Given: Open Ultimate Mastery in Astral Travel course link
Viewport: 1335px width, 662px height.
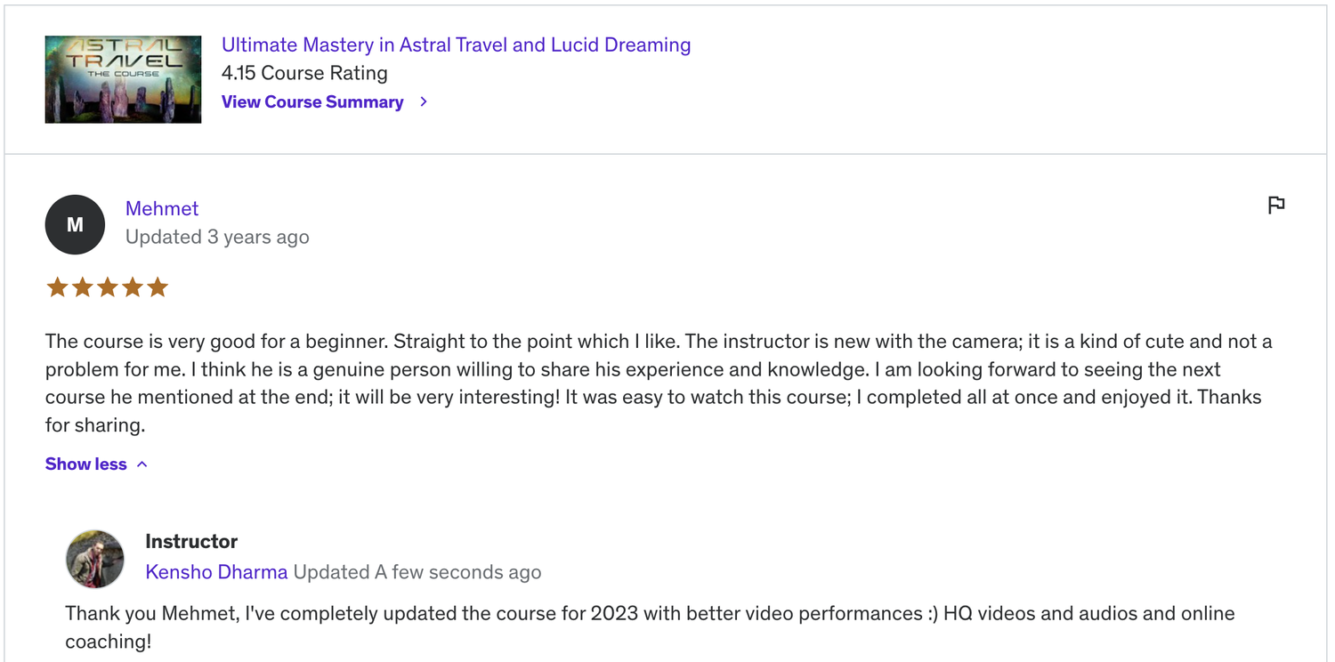Looking at the screenshot, I should point(456,44).
